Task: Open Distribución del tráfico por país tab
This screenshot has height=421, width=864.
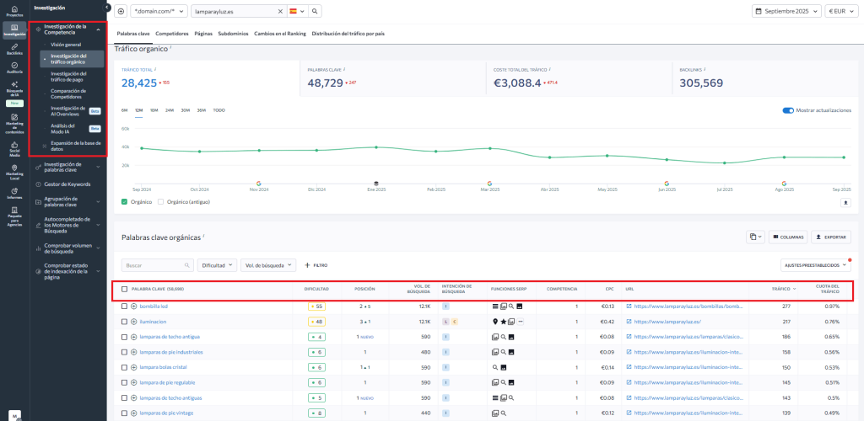Action: point(348,34)
